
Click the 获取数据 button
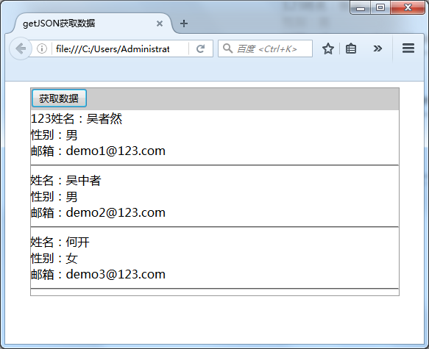(59, 98)
